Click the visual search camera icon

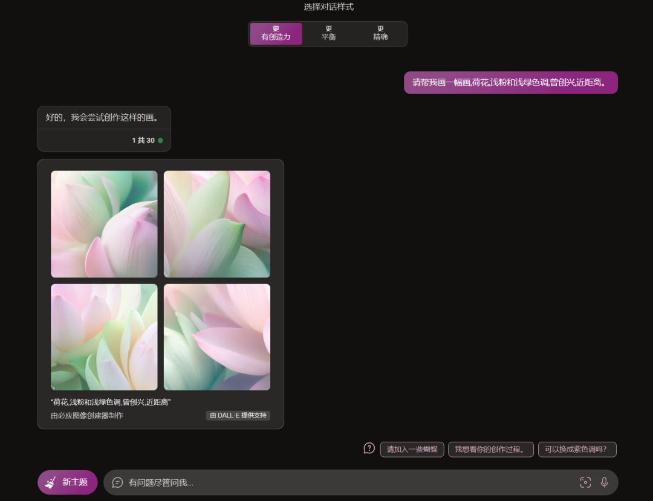585,482
